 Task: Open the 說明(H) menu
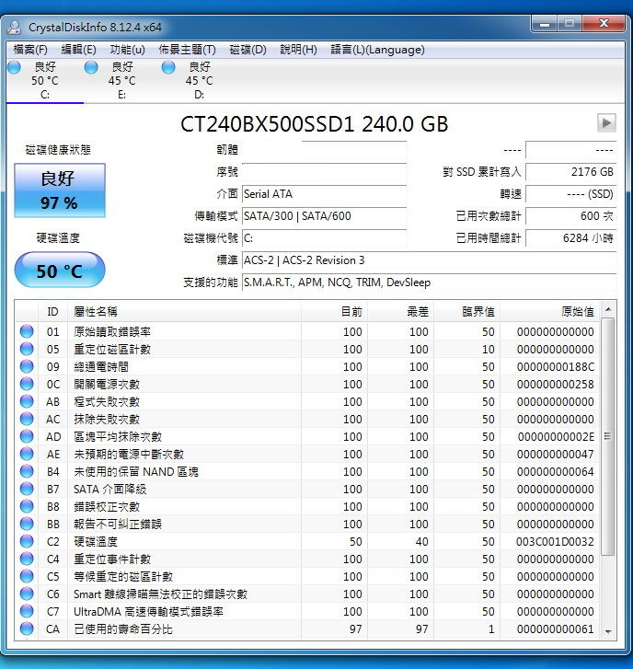[x=298, y=50]
